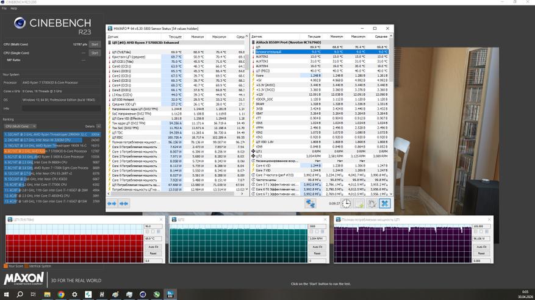The width and height of the screenshot is (535, 300).
Task: Launch Chrome from the taskbar
Action: (x=61, y=294)
